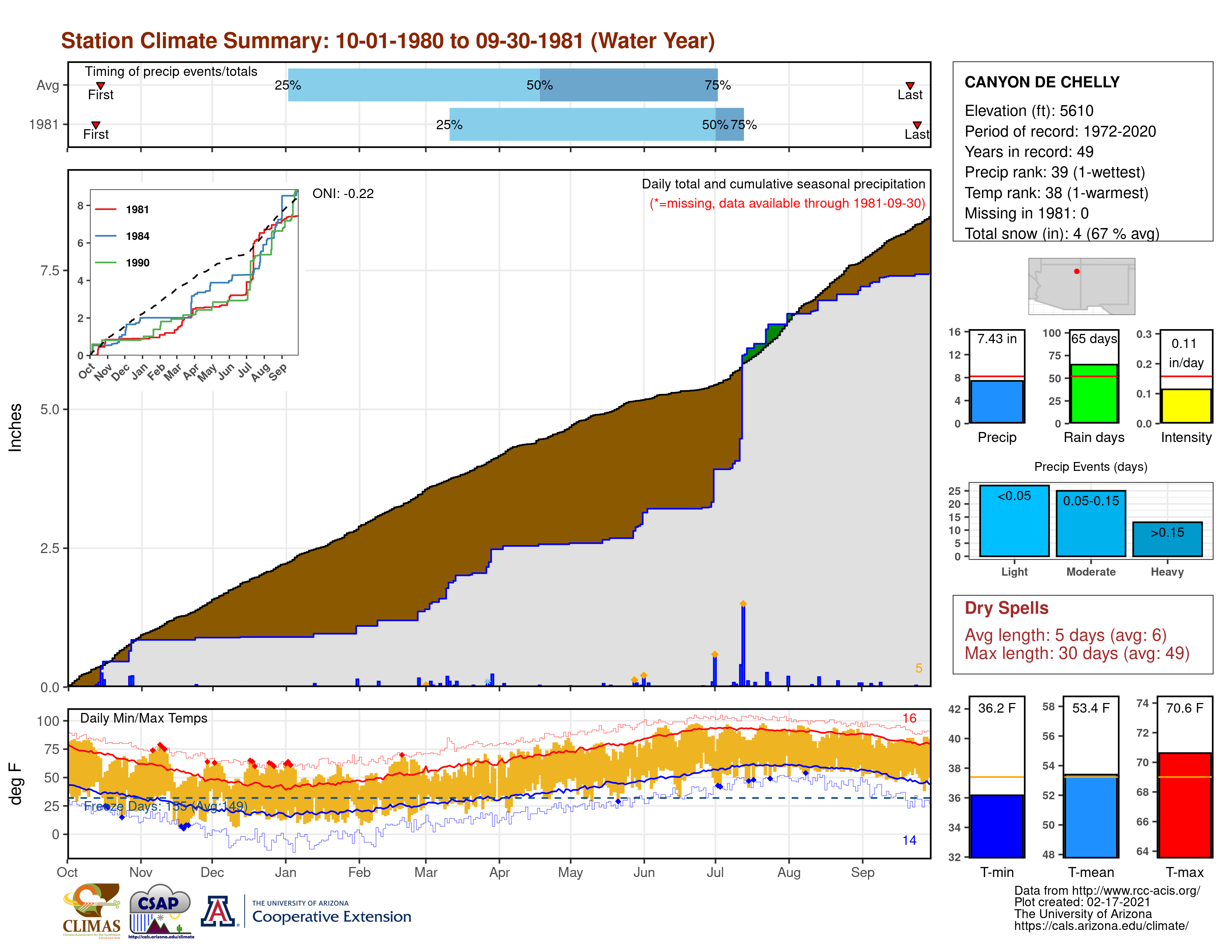Click the red '16' count in temps panel
The height and width of the screenshot is (944, 1222).
point(909,718)
